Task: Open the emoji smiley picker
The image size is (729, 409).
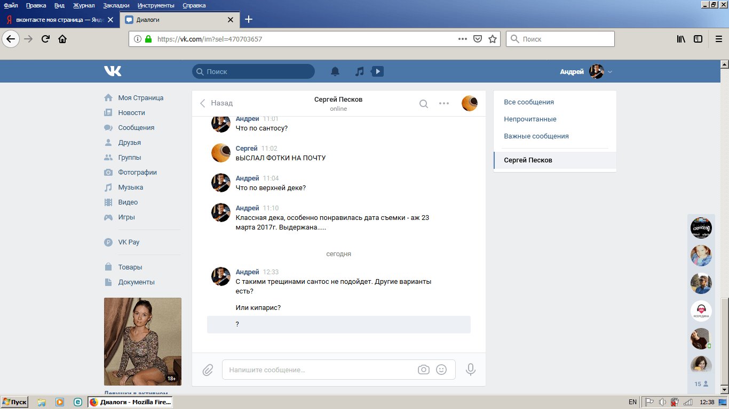Action: [441, 370]
